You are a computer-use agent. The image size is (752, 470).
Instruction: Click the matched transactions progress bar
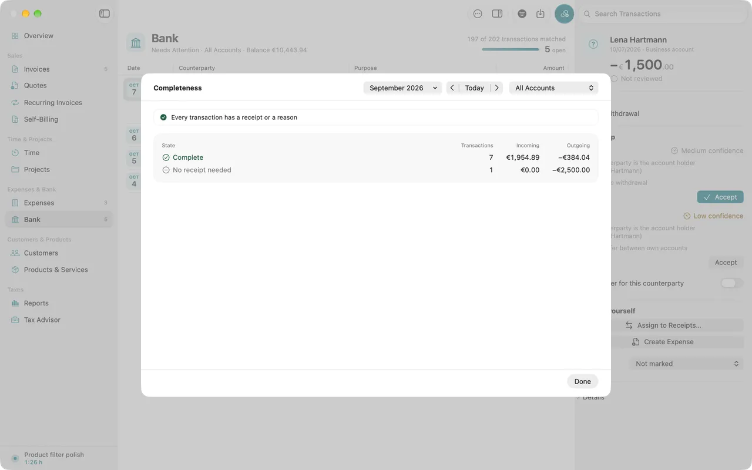pos(511,50)
